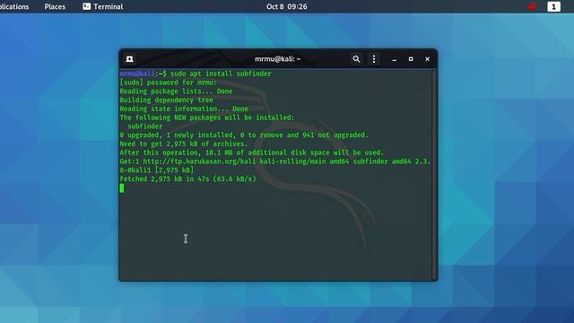This screenshot has width=574, height=323.
Task: Click the line Building dependency tree
Action: [x=166, y=100]
